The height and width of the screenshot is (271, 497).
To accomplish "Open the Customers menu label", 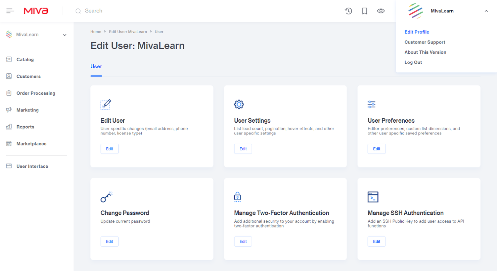I will (29, 76).
